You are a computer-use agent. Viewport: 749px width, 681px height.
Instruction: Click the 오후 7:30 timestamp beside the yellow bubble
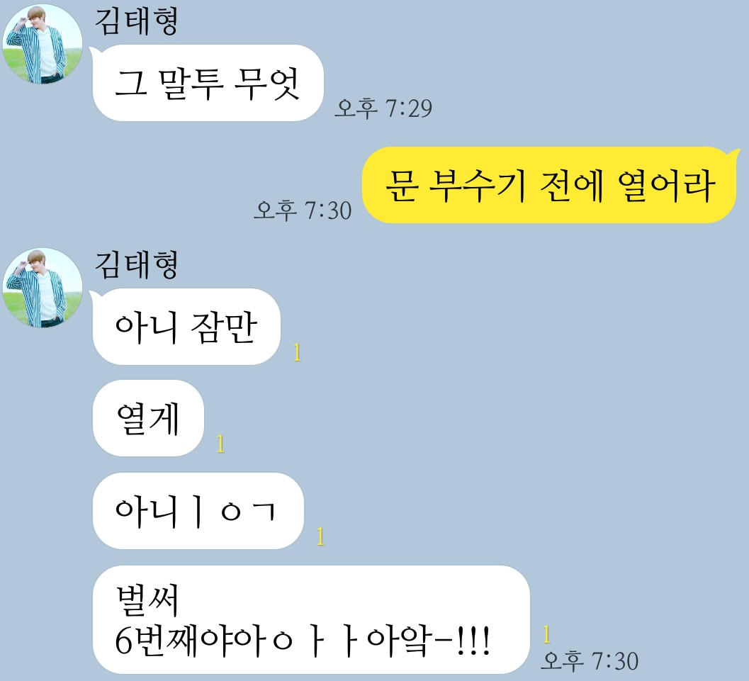click(x=303, y=210)
